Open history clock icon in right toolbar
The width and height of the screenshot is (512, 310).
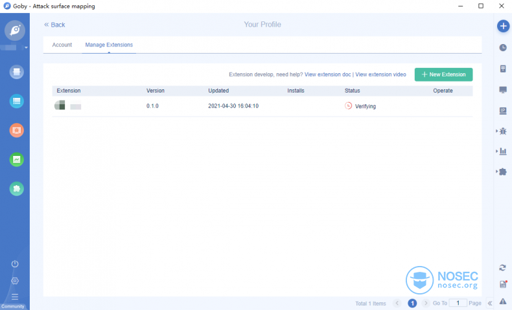point(503,48)
